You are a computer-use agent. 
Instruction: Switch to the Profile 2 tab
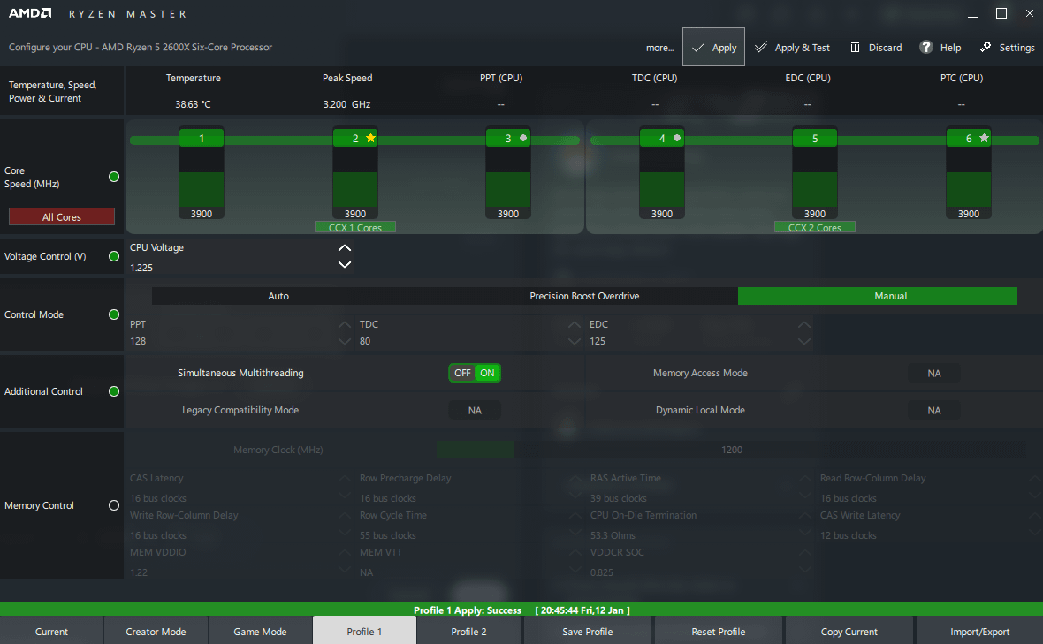(x=469, y=632)
